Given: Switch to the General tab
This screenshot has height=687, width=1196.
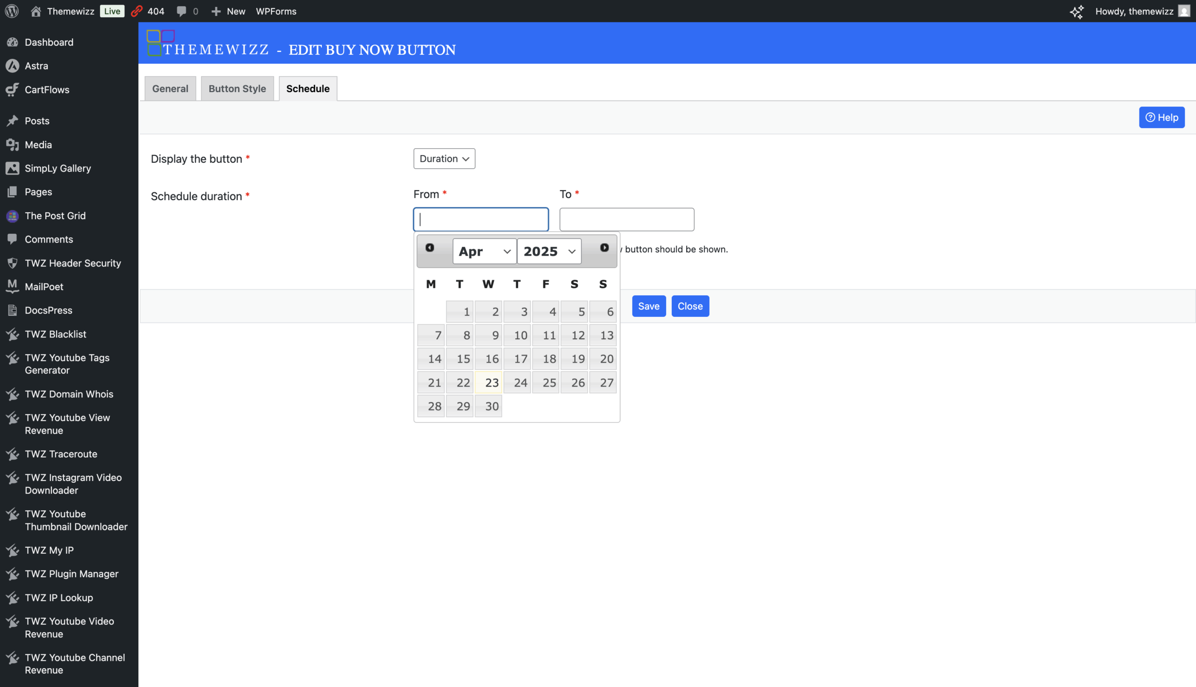Looking at the screenshot, I should pyautogui.click(x=170, y=89).
